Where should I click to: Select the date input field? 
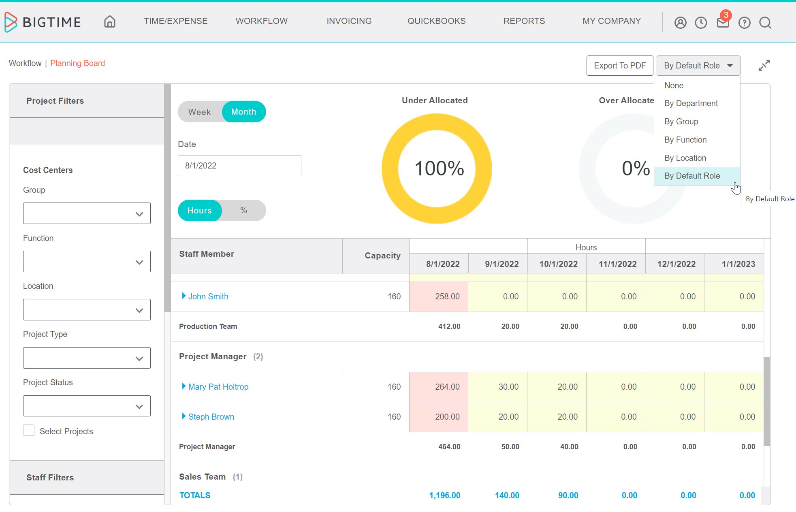240,165
